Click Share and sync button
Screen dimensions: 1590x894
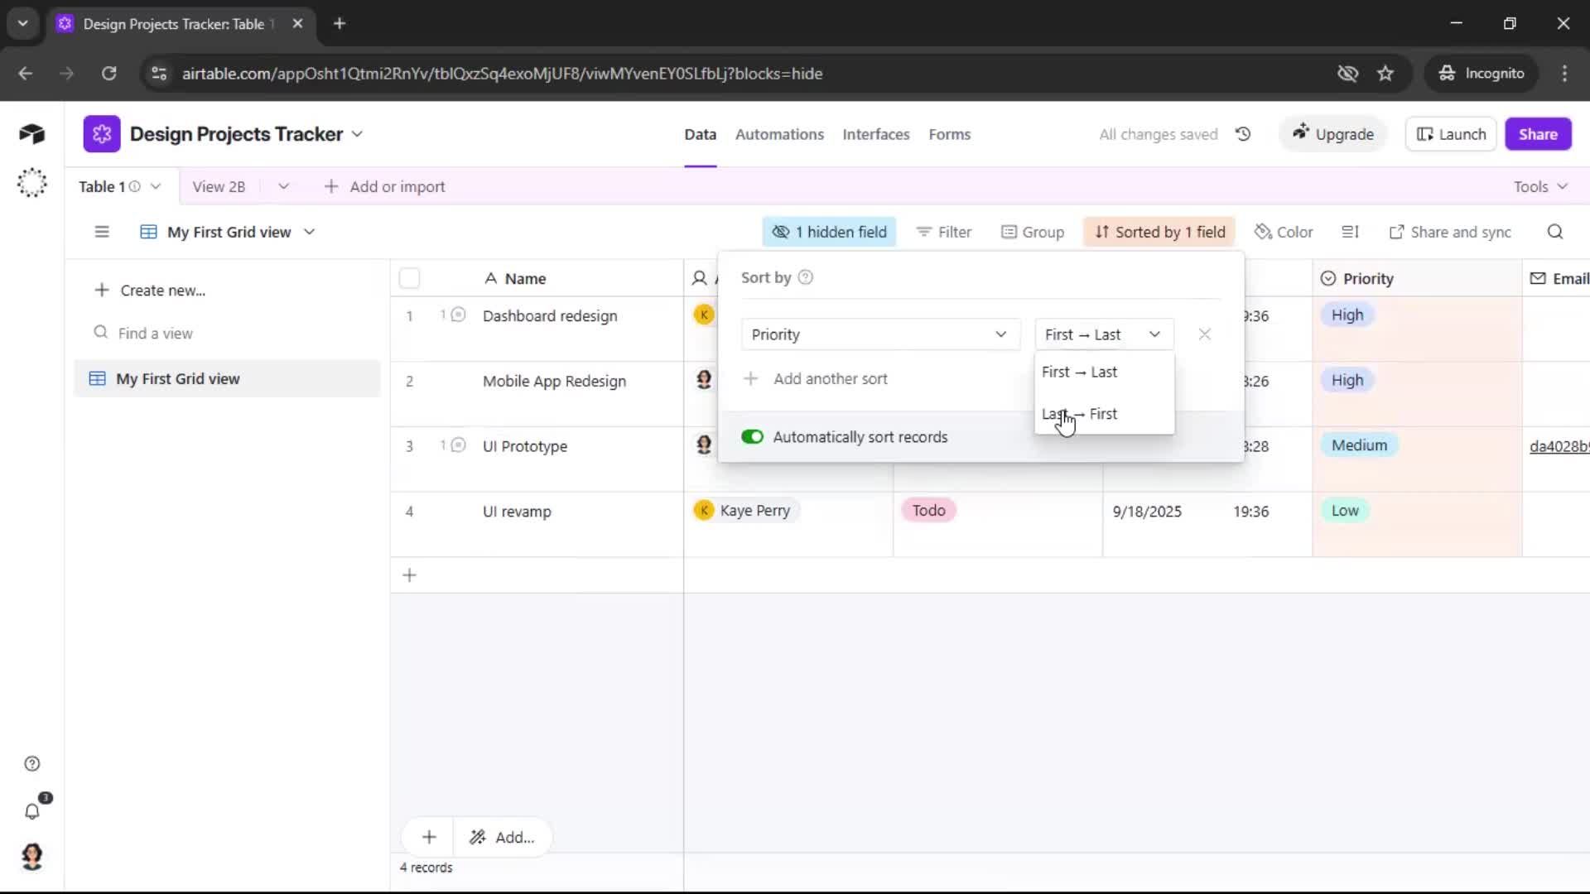(1449, 232)
